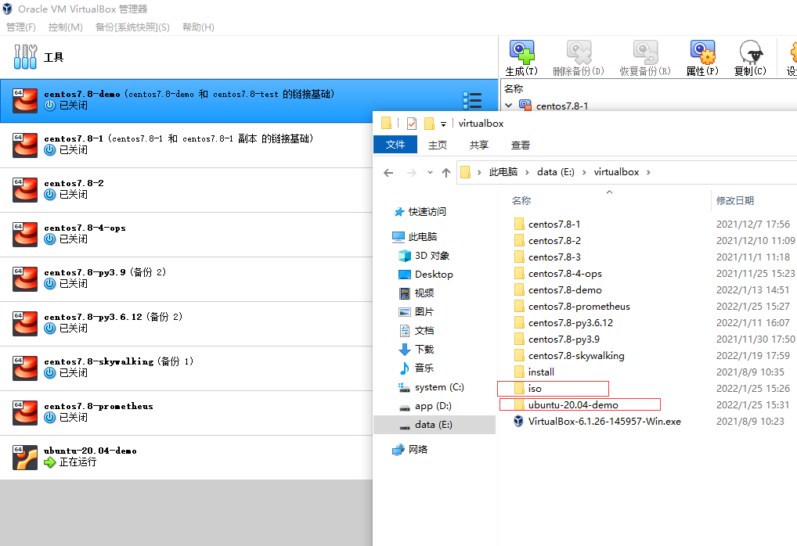This screenshot has height=546, width=797.
Task: Go back with Explorer back arrow
Action: coord(388,173)
